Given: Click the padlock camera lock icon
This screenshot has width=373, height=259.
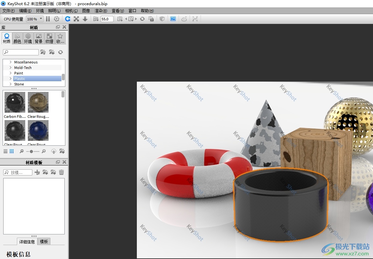Looking at the screenshot, I should (151, 19).
